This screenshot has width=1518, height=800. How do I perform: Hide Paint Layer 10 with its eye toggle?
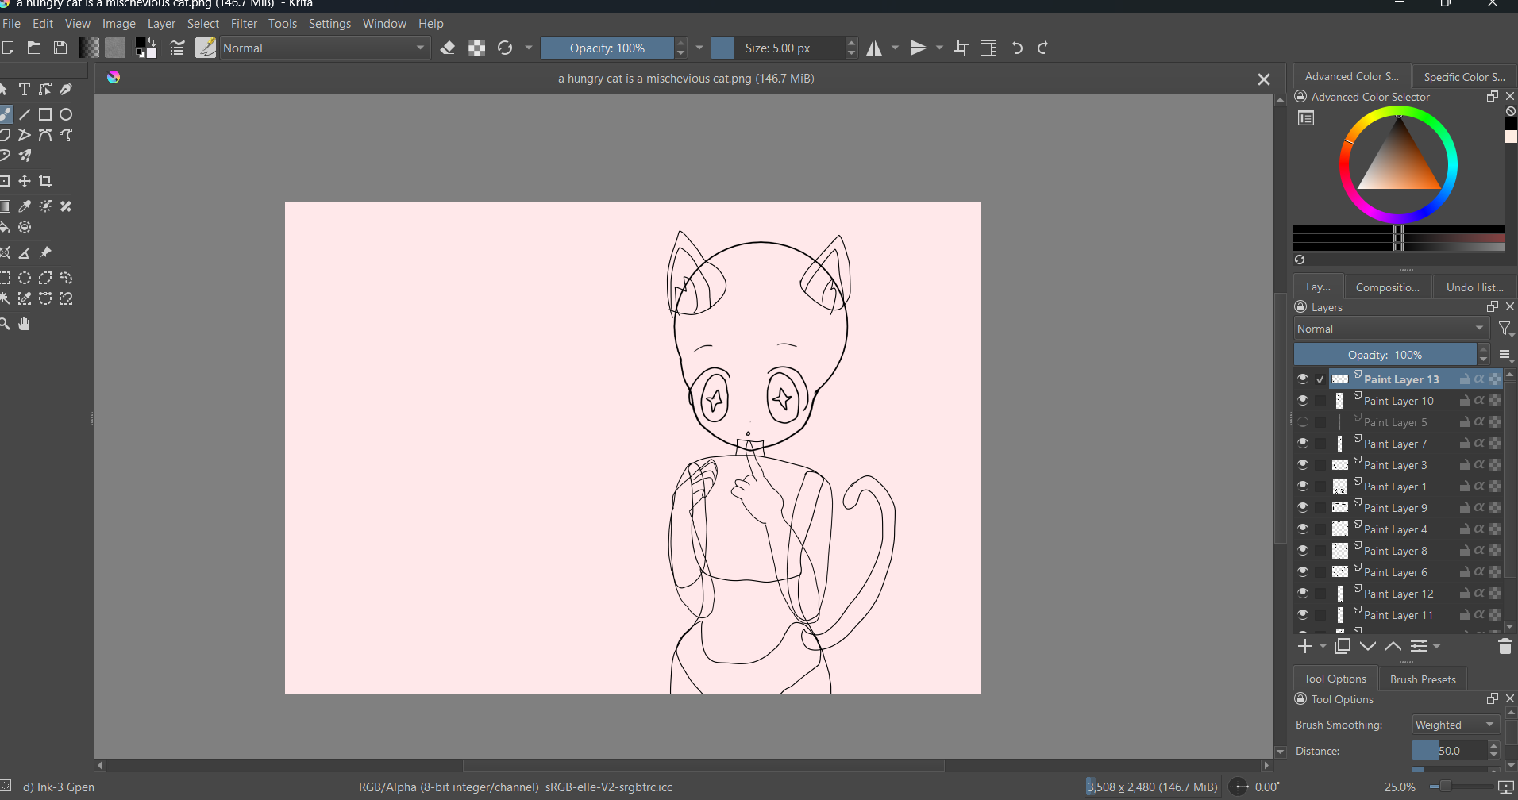(1303, 400)
